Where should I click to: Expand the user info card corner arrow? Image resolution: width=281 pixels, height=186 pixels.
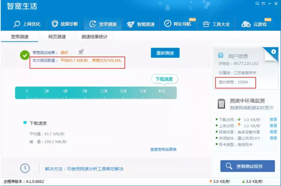tap(273, 52)
